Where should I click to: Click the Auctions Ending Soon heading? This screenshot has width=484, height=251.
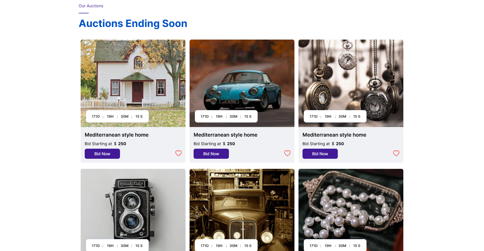click(133, 23)
